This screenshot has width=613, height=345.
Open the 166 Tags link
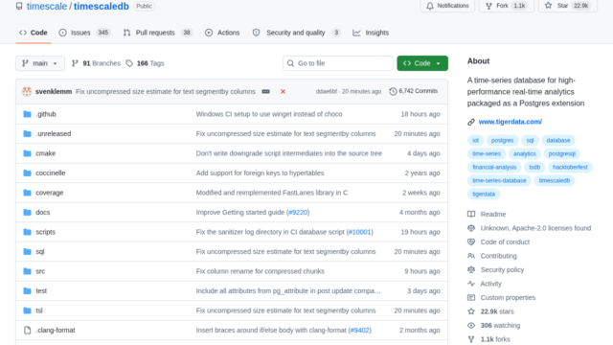click(x=145, y=63)
